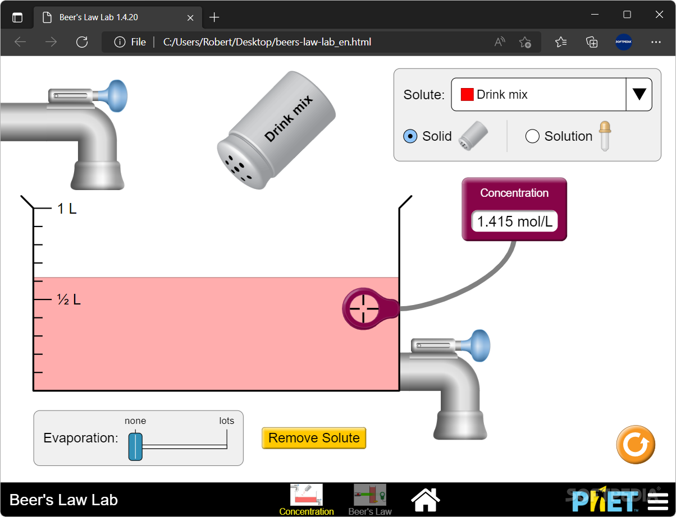Close the Beer's Law Lab tab
Viewport: 676px width, 517px height.
190,17
